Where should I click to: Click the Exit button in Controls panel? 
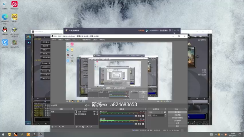click(178, 126)
